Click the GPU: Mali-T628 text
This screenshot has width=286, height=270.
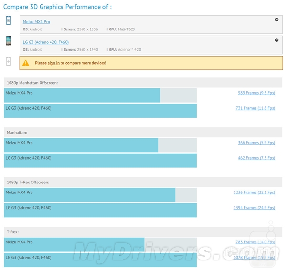tap(122, 29)
